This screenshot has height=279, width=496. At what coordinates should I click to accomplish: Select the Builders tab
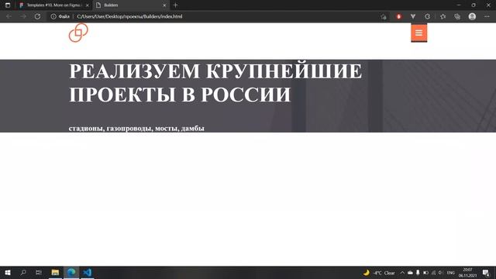[131, 5]
